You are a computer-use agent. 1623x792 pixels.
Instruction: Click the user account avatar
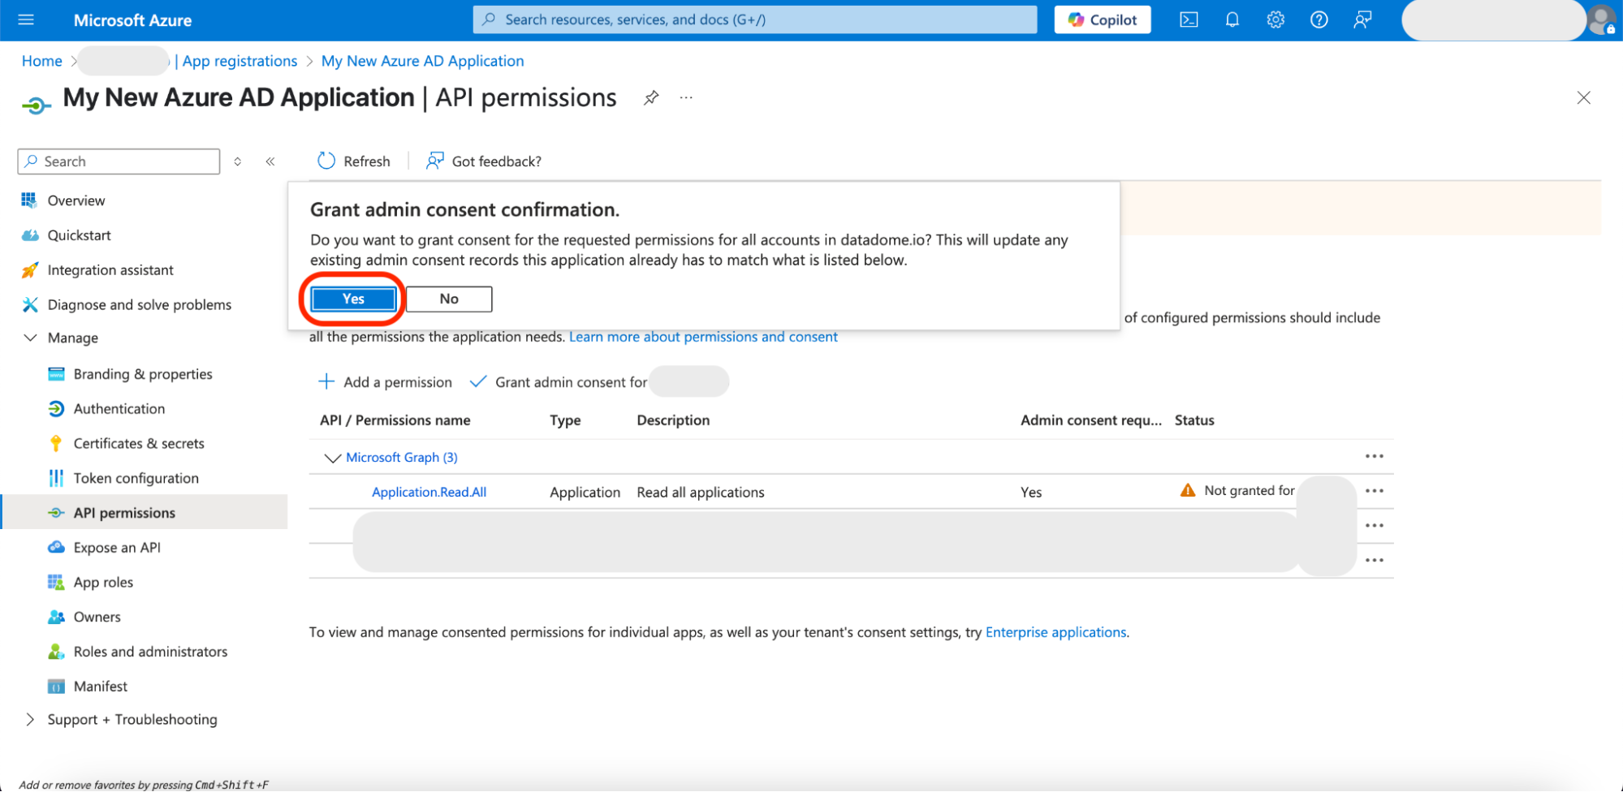(1601, 19)
